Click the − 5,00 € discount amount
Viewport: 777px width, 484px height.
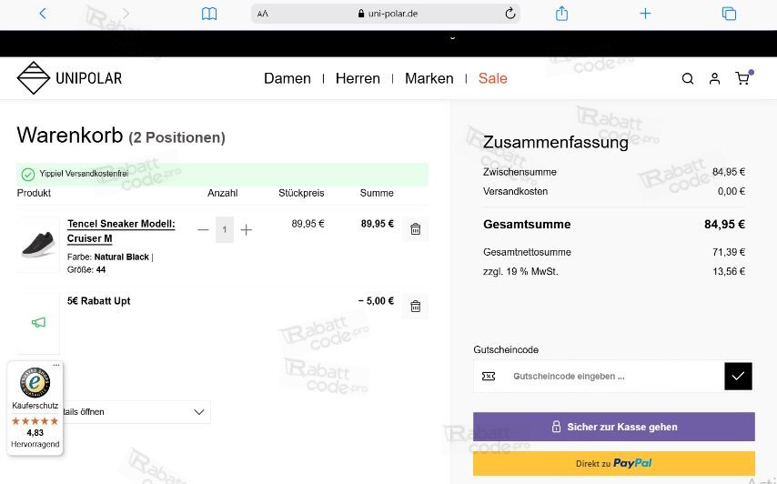(376, 301)
